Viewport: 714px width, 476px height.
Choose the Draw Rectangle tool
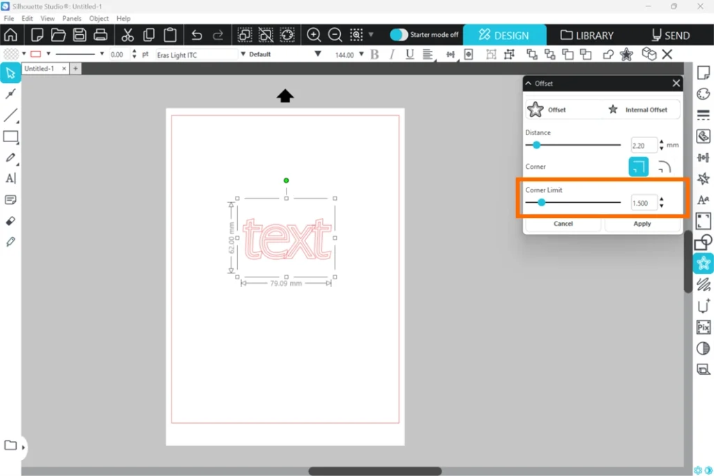[x=10, y=137]
